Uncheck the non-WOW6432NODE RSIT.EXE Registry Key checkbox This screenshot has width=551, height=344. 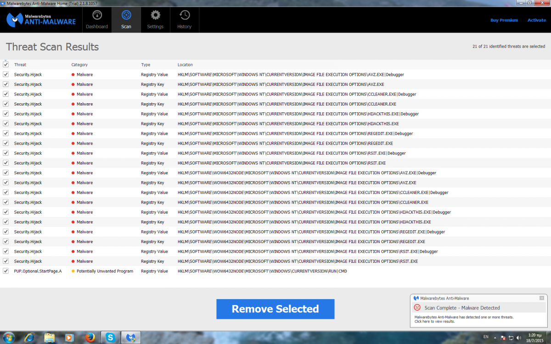[x=6, y=163]
